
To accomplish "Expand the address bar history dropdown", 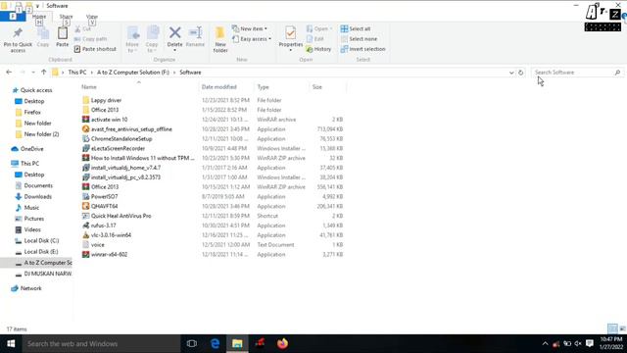I will [x=511, y=73].
